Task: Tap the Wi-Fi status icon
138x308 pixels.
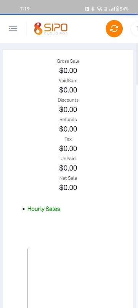Action: point(99,9)
